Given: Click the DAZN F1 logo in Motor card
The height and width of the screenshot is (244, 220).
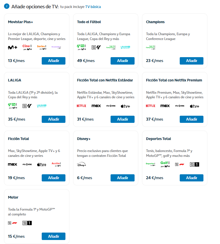Looking at the screenshot, I should (x=13, y=223).
